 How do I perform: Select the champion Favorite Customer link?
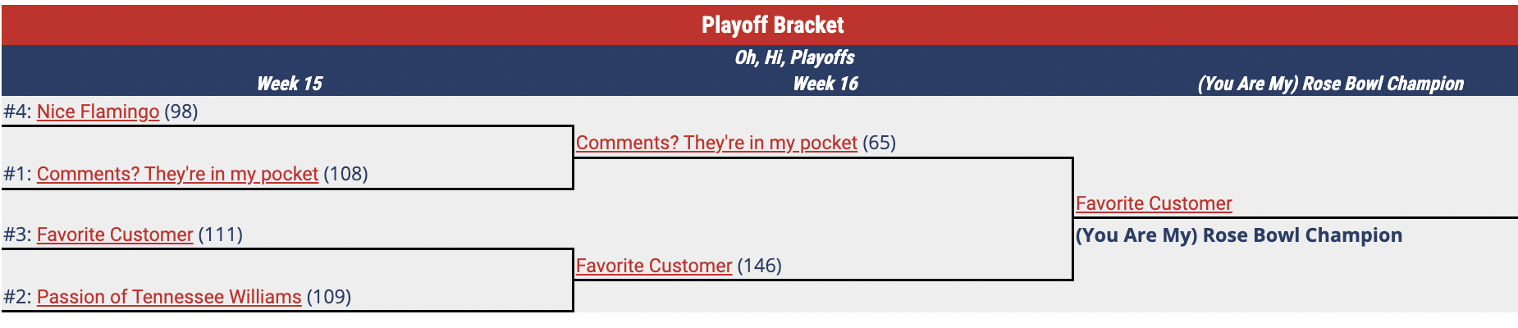coord(1154,203)
